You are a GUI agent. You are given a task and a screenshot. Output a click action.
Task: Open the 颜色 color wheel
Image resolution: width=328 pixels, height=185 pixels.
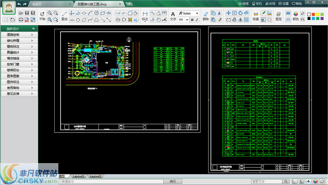click(x=296, y=16)
